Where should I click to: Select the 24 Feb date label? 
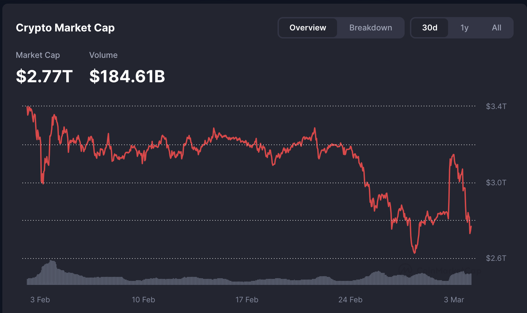point(350,300)
